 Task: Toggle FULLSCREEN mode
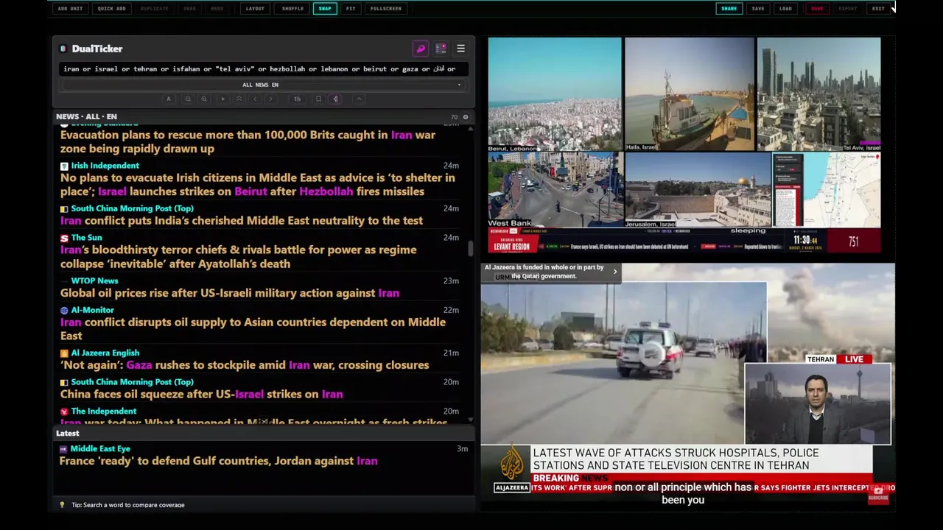[x=386, y=8]
